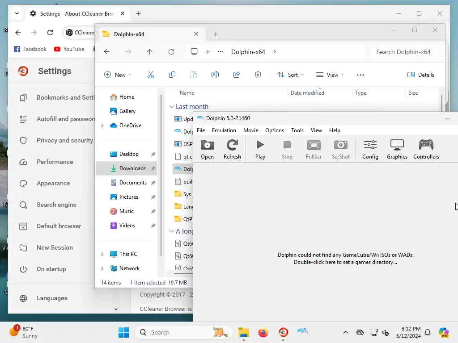Open Search engine in browser Settings
Screen dimensions: 458x343
56,205
